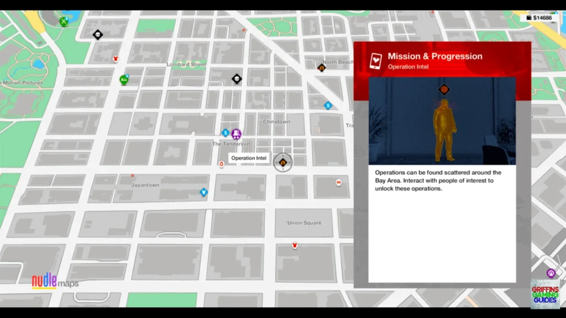Select the small red shop icon left of Operation Intel
The width and height of the screenshot is (566, 318).
coord(221,164)
